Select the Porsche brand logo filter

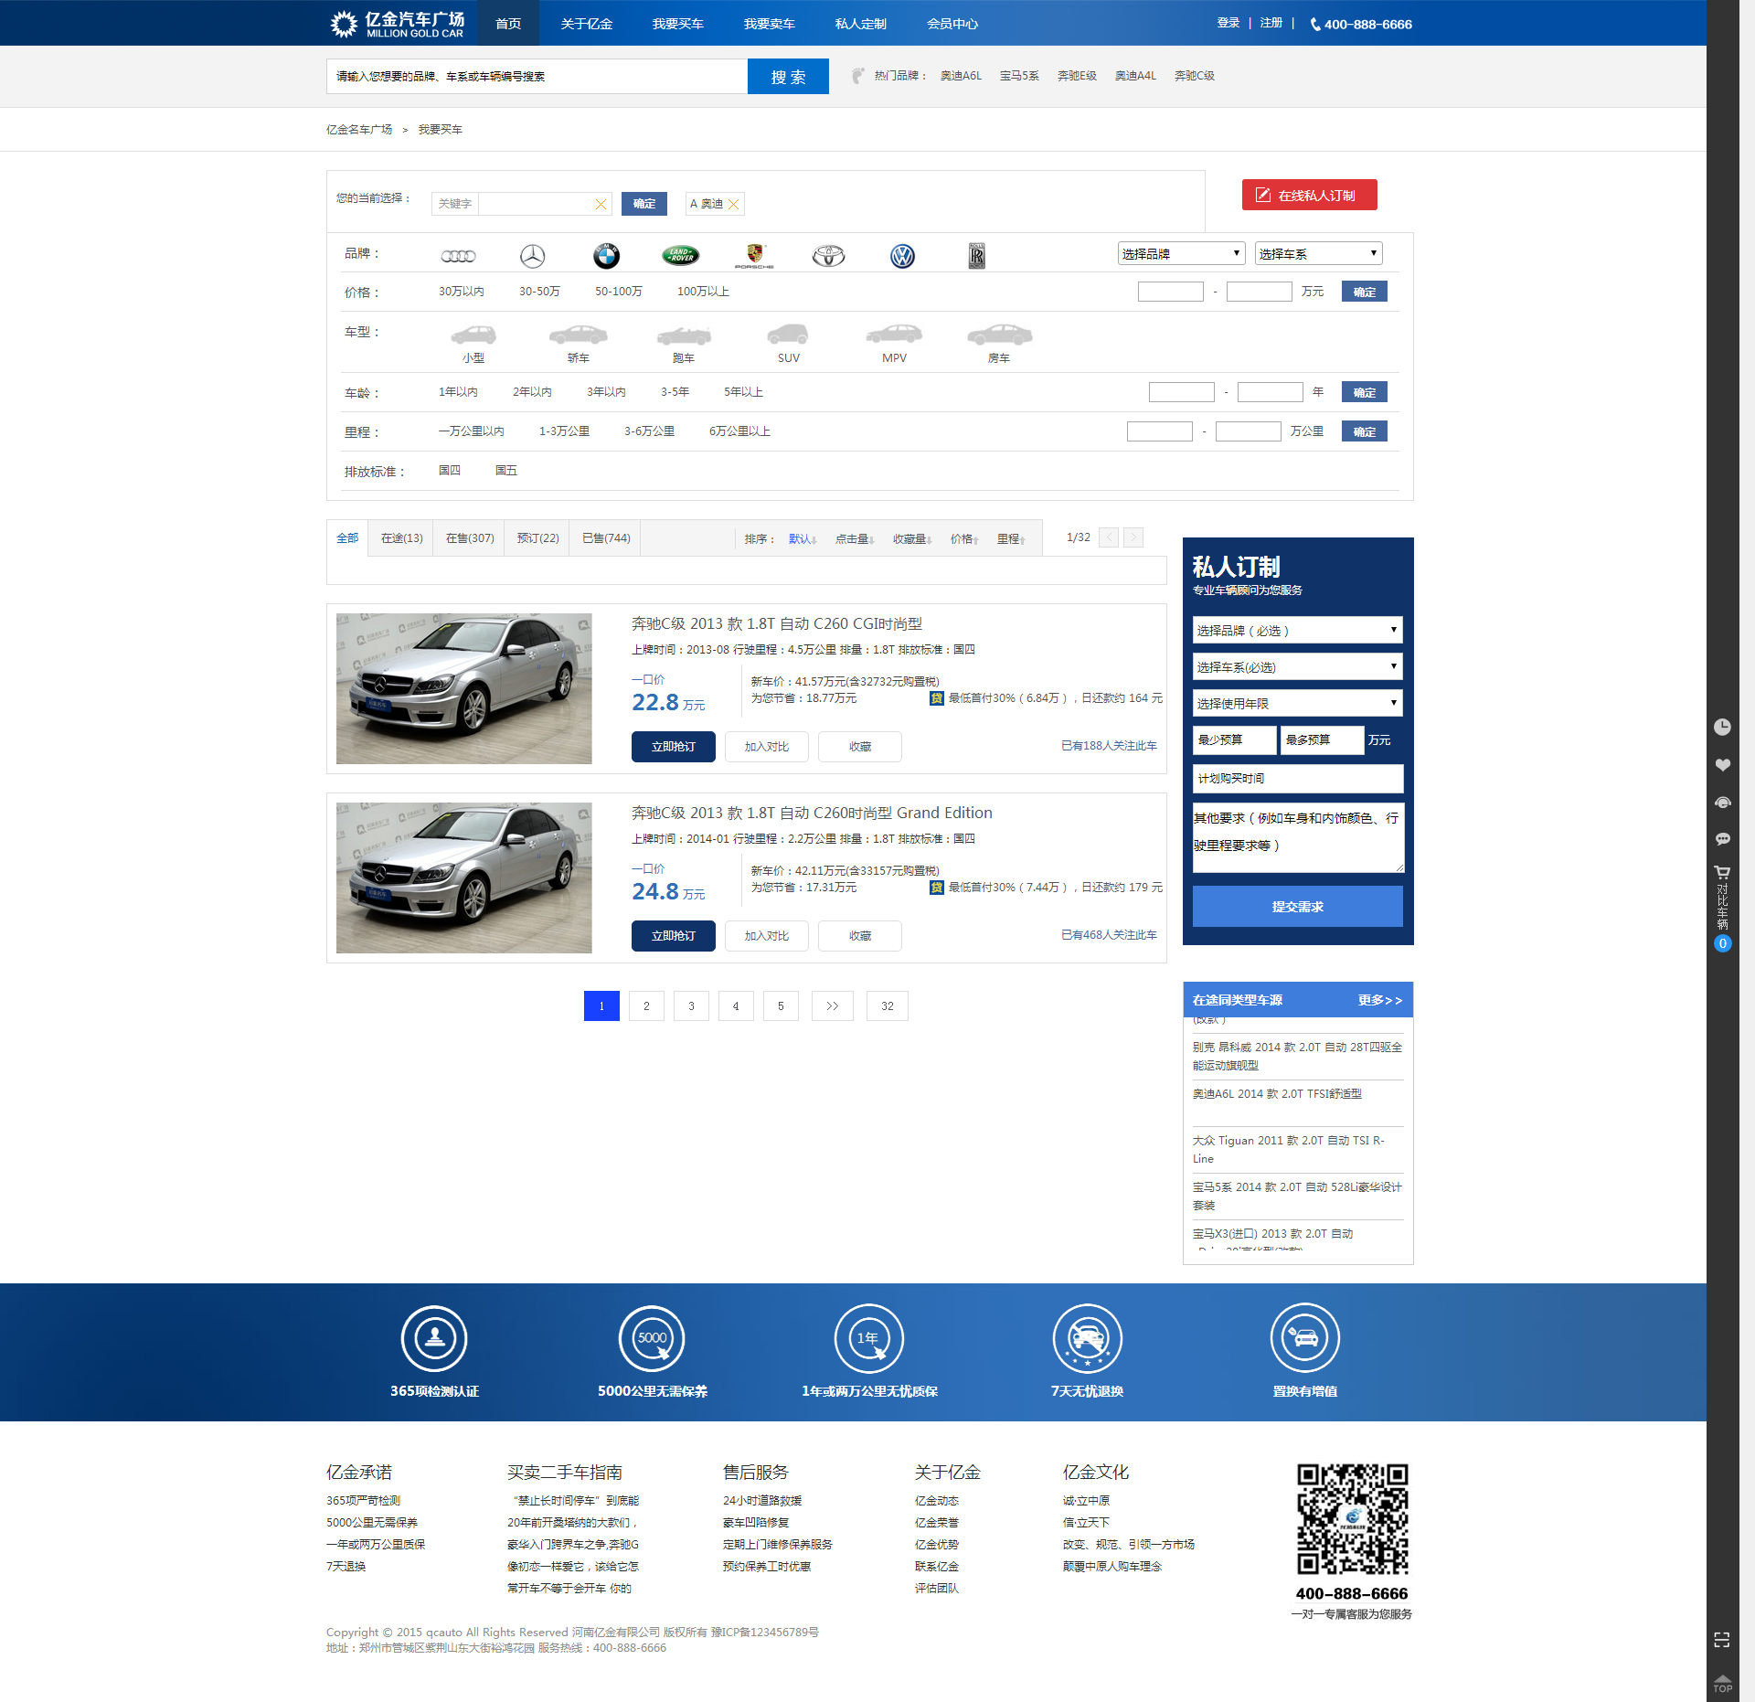point(754,256)
